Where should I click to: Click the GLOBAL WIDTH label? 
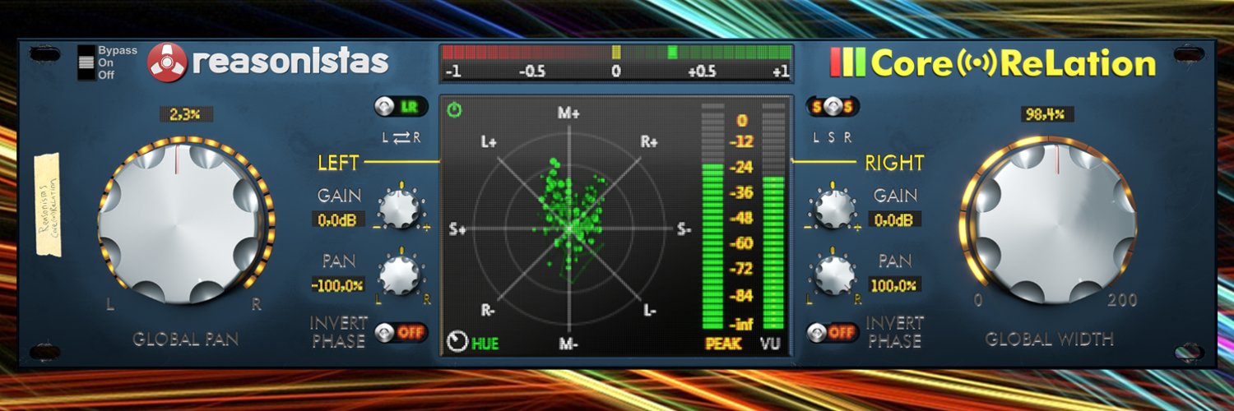(x=1049, y=339)
